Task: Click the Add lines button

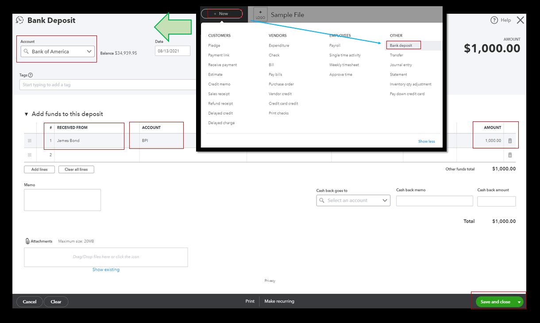Action: [39, 169]
